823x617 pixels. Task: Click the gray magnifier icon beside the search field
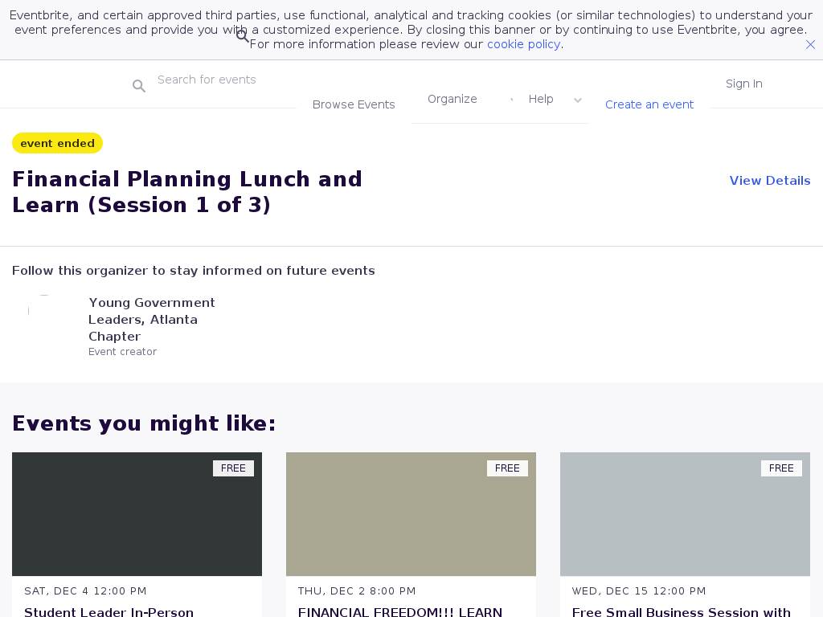pyautogui.click(x=139, y=86)
